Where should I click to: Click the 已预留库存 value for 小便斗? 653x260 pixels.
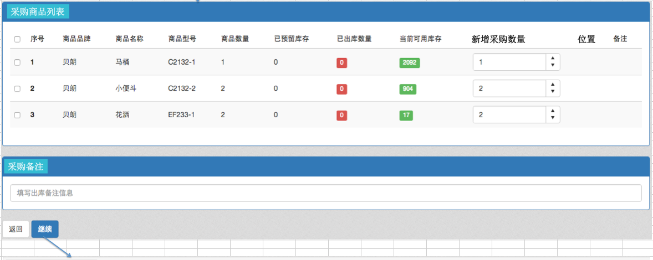point(276,89)
